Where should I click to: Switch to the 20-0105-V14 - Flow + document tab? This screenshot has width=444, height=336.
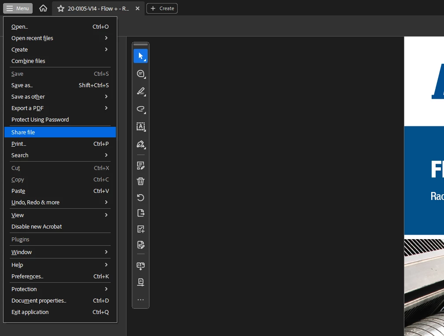click(98, 8)
